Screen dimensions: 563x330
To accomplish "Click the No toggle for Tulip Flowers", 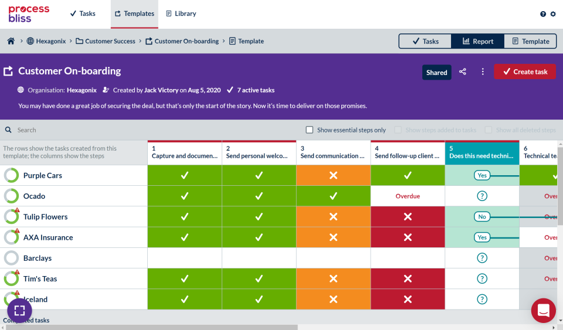I will (482, 217).
